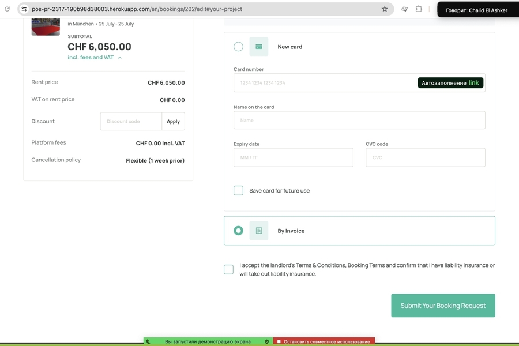Viewport: 519px width, 346px height.
Task: Apply the discount code
Action: pos(173,121)
